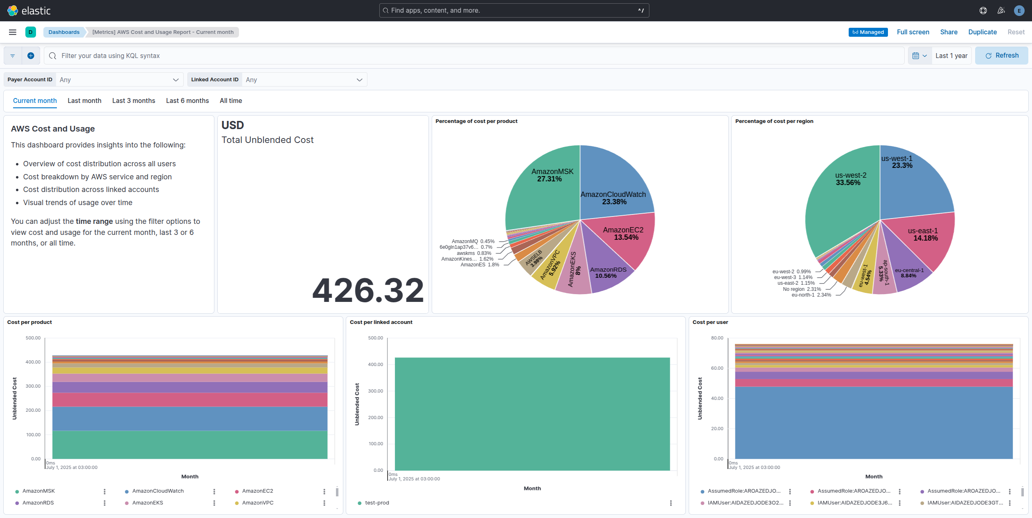
Task: Open AmazonMSK legend options menu
Action: click(x=105, y=491)
